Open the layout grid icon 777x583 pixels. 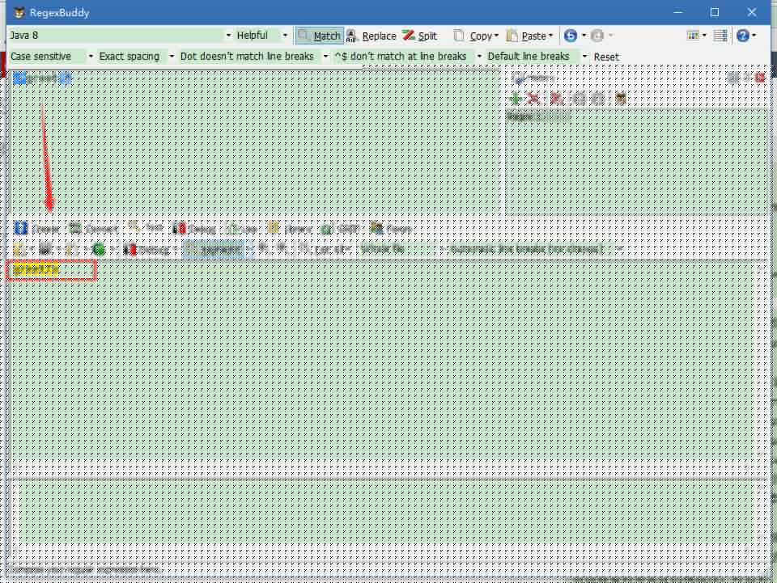[693, 36]
